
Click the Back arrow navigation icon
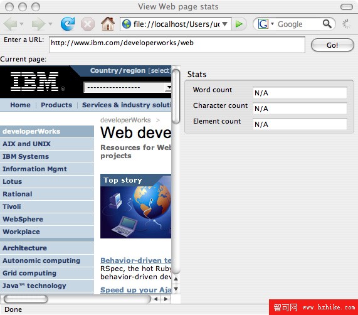pos(10,24)
